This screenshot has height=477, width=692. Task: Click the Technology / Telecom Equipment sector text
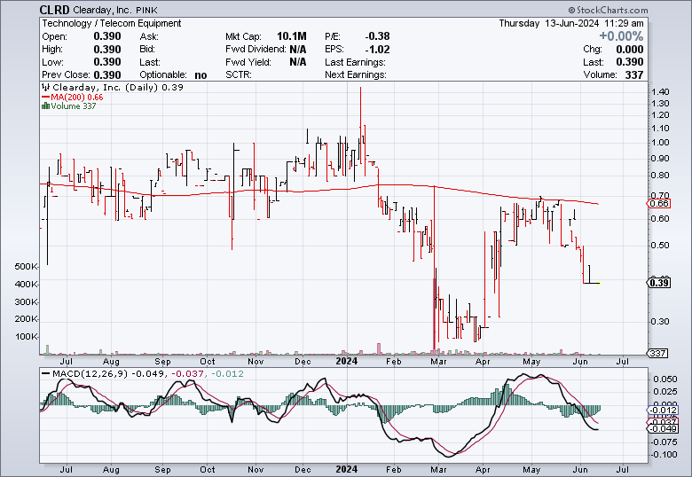point(112,23)
